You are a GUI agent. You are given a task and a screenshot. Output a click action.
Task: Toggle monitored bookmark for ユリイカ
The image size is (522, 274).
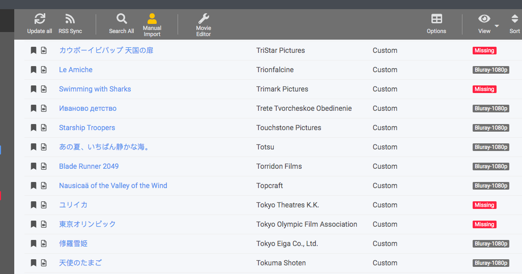coord(34,205)
